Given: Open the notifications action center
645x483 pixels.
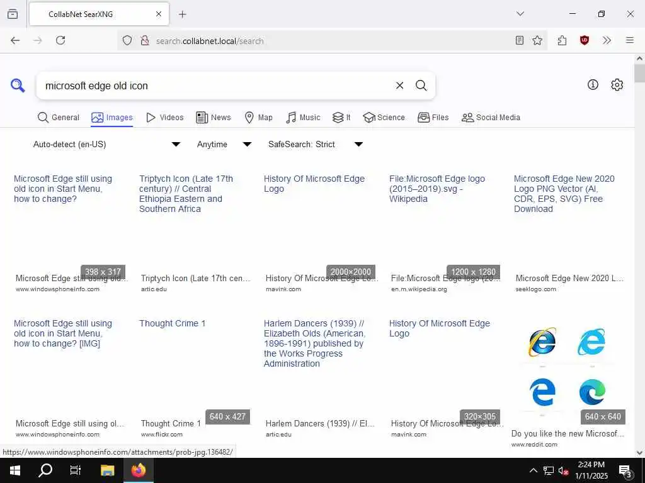Looking at the screenshot, I should coord(625,471).
